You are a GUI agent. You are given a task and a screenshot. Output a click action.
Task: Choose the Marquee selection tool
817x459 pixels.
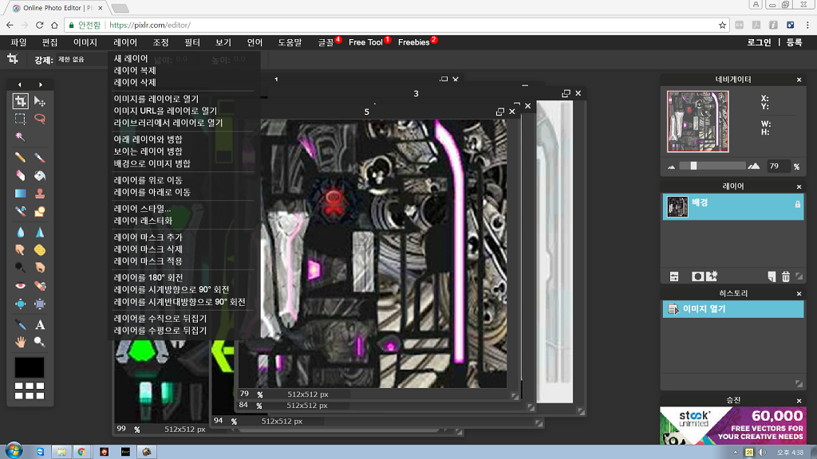pos(20,119)
